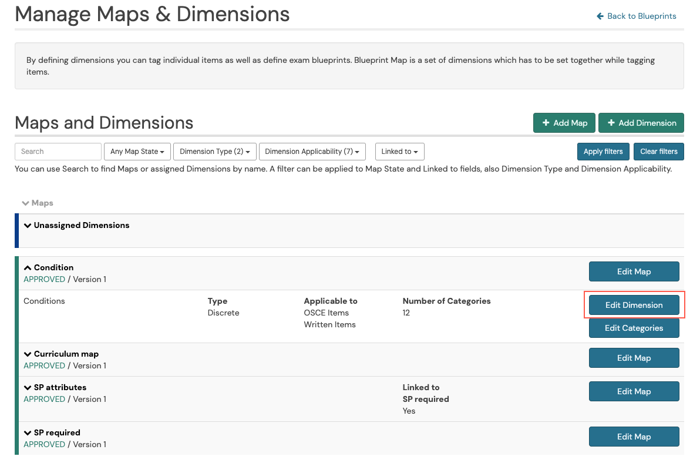Open the Linked to filter dropdown
Image resolution: width=700 pixels, height=463 pixels.
(x=399, y=151)
